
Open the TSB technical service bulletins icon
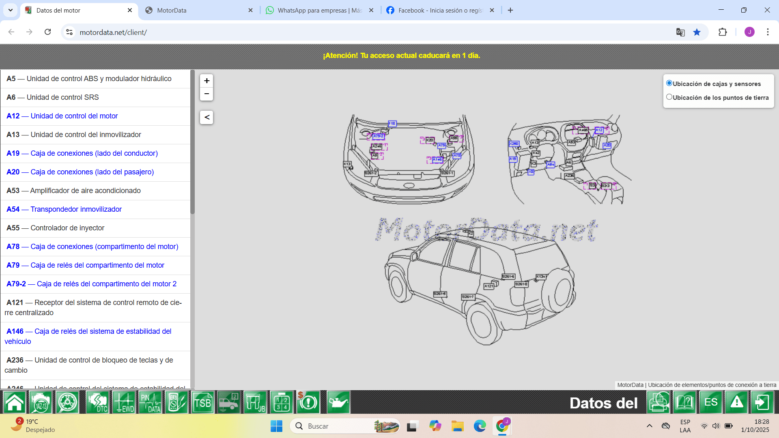[x=203, y=402]
